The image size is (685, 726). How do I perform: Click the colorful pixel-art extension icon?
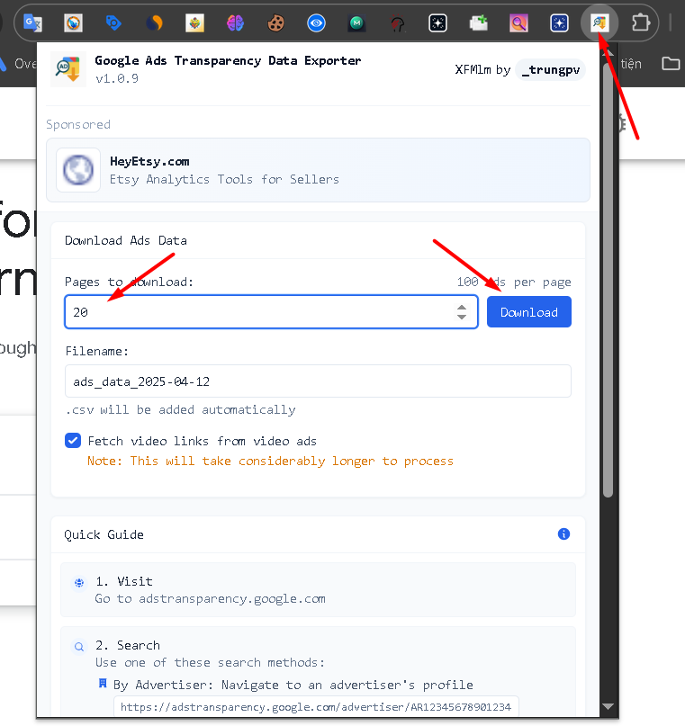pos(195,22)
